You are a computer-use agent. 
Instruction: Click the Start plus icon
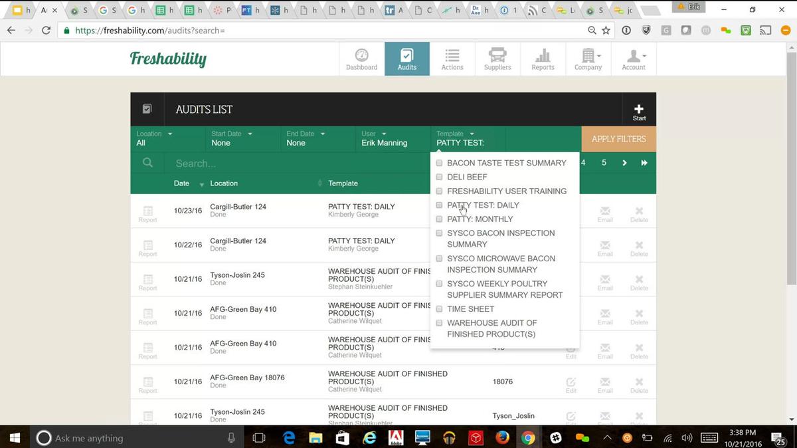639,110
